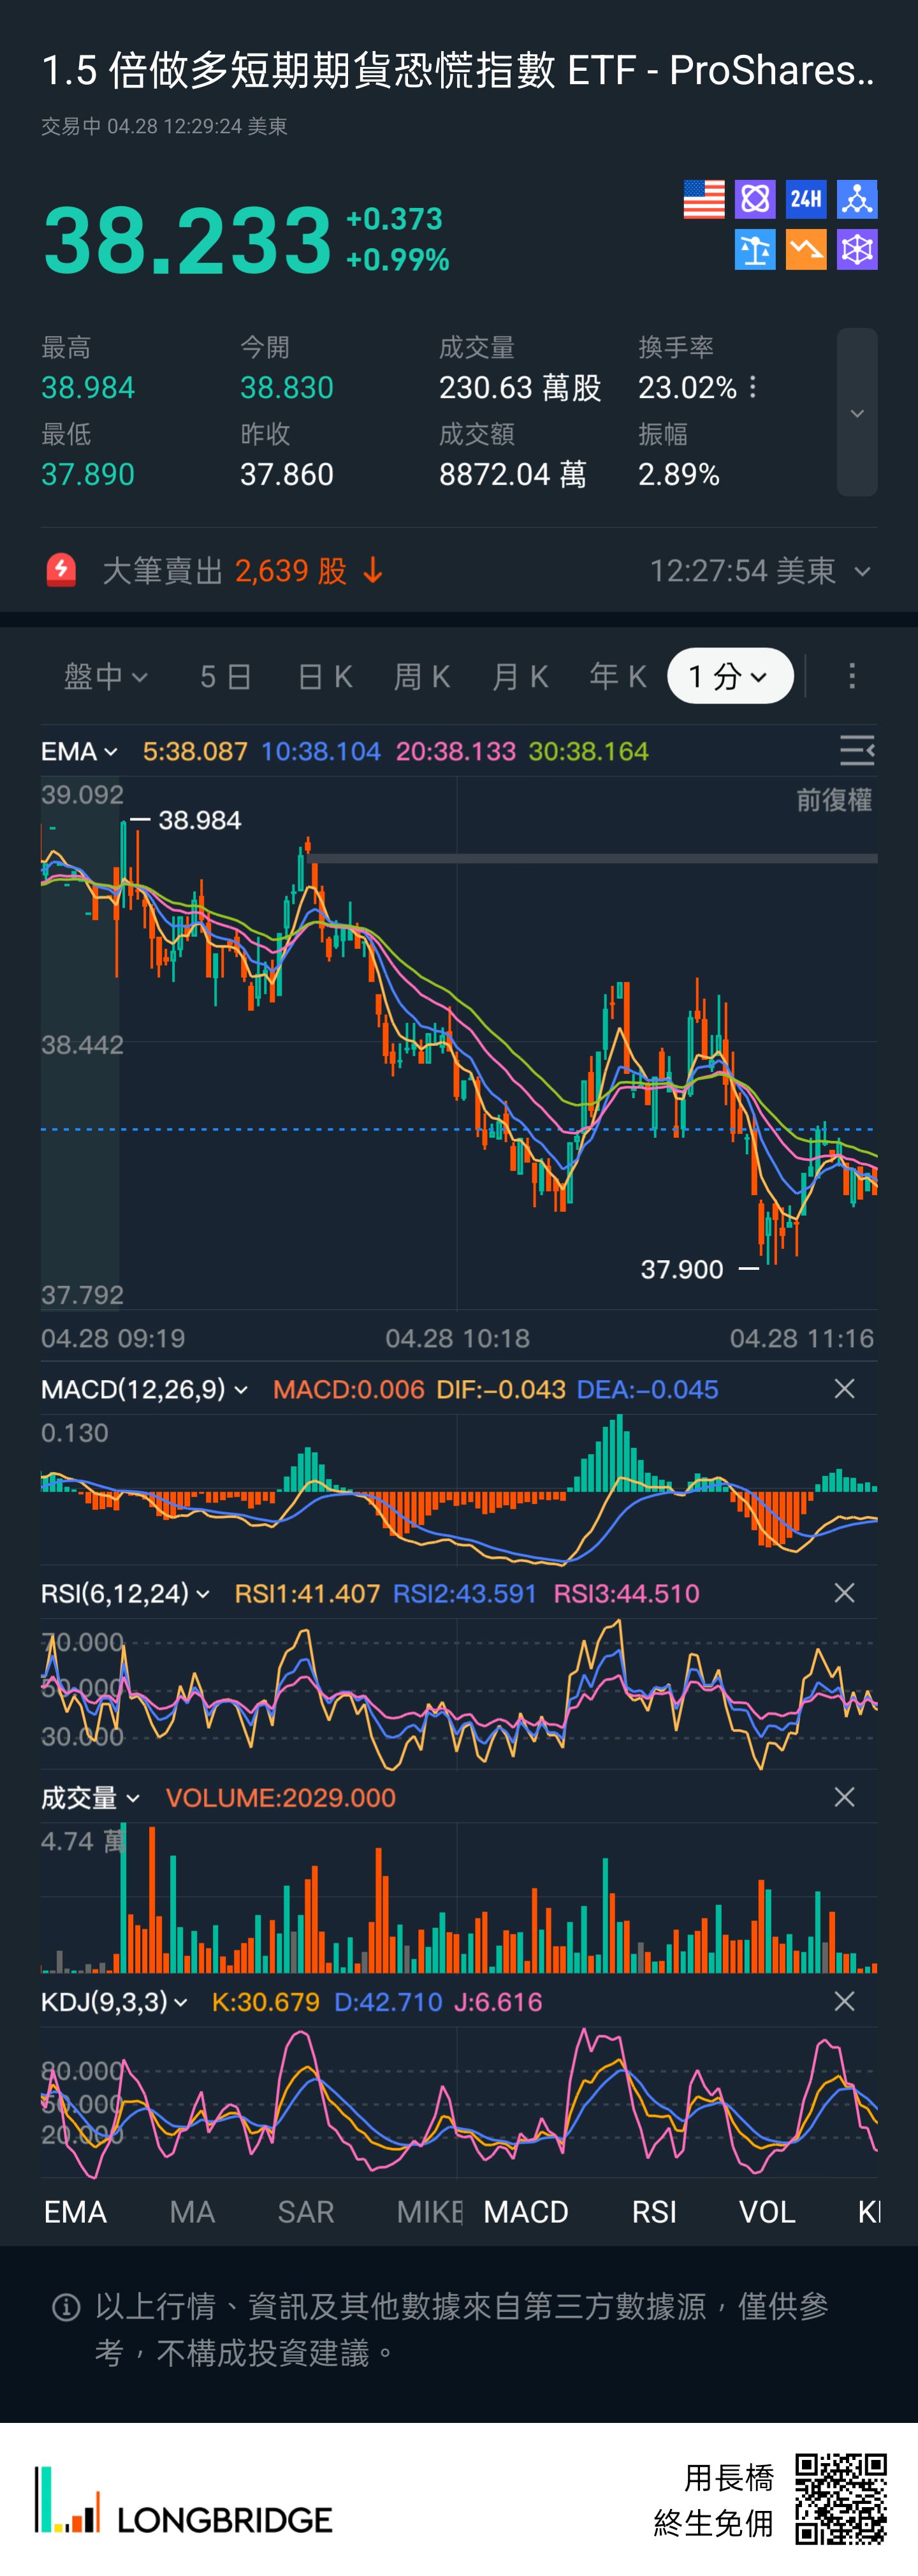Switch to the 周K chart tab
Image resolution: width=918 pixels, height=2576 pixels.
click(x=422, y=677)
